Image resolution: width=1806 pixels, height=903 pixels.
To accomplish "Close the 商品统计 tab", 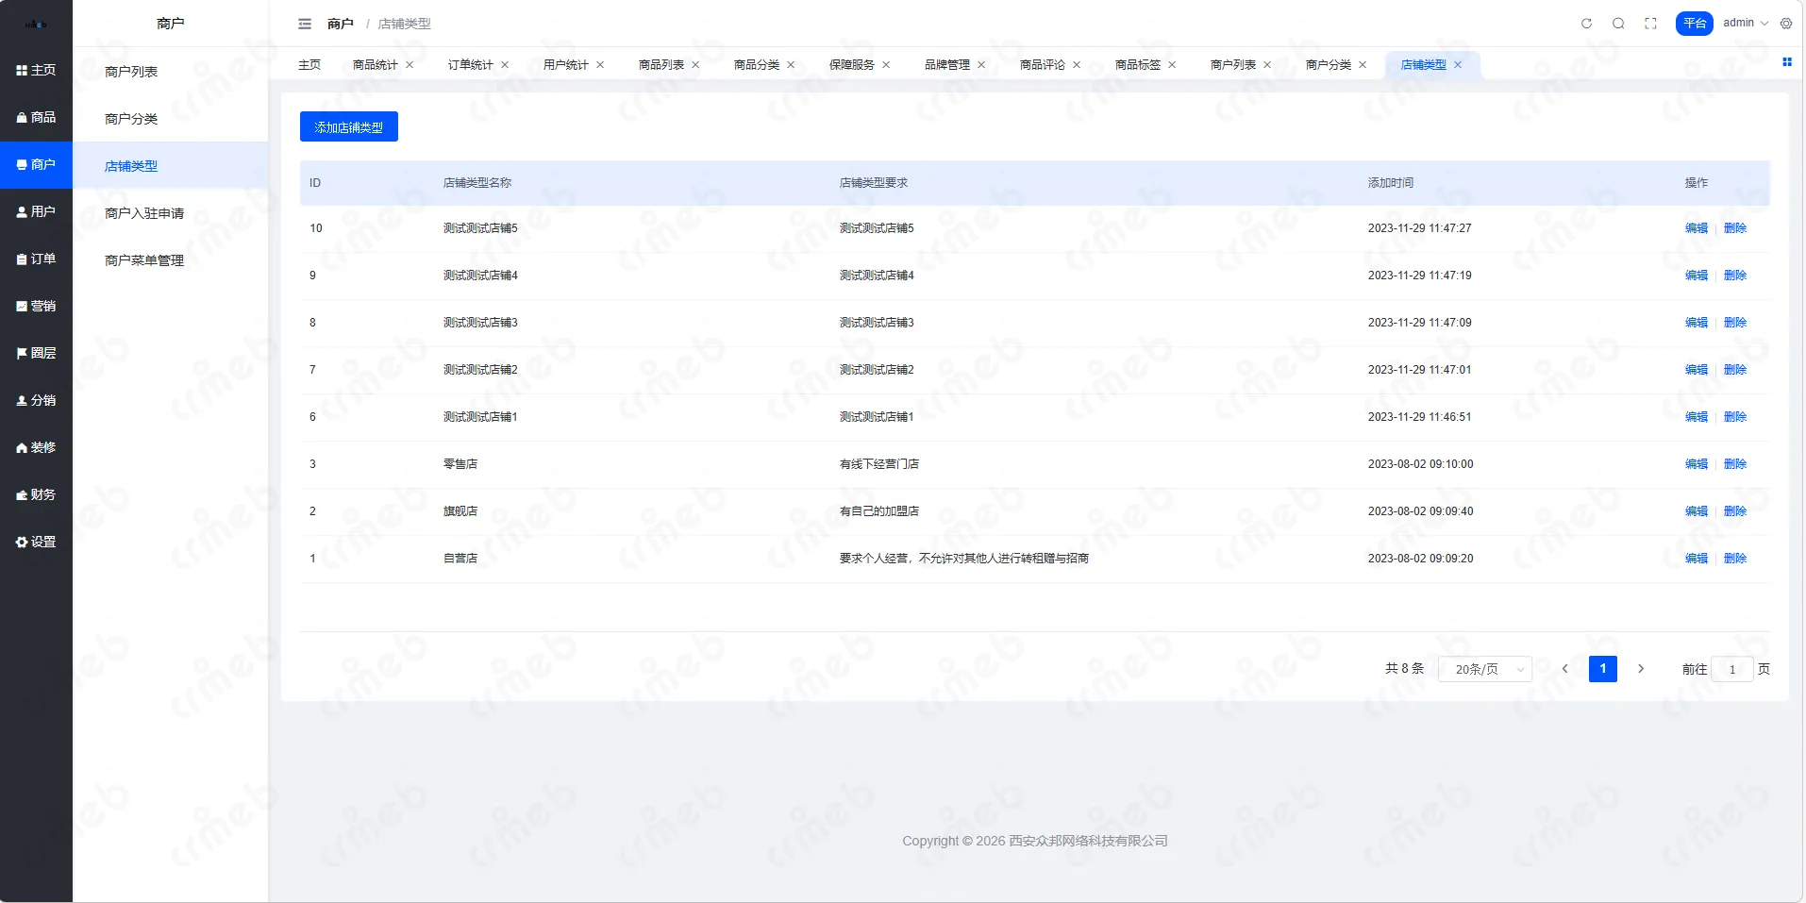I will [x=410, y=65].
